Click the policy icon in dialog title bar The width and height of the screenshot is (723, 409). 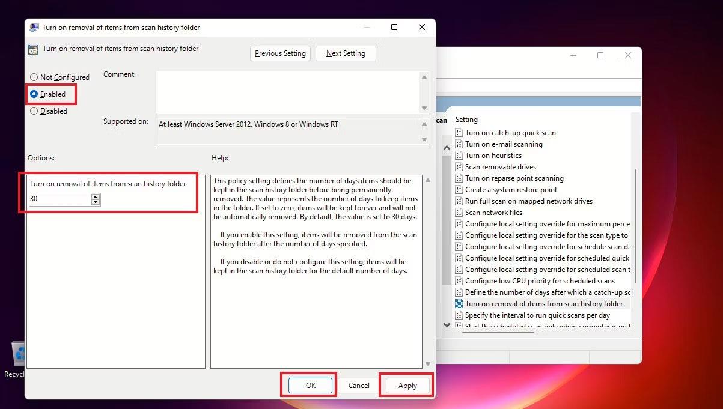click(x=34, y=28)
